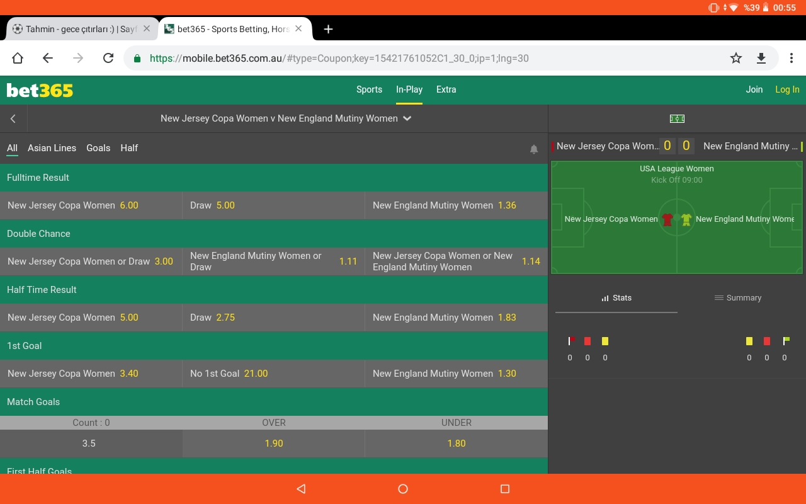Select Over 3.5 match goals at 1.90
Viewport: 806px width, 504px height.
click(274, 444)
